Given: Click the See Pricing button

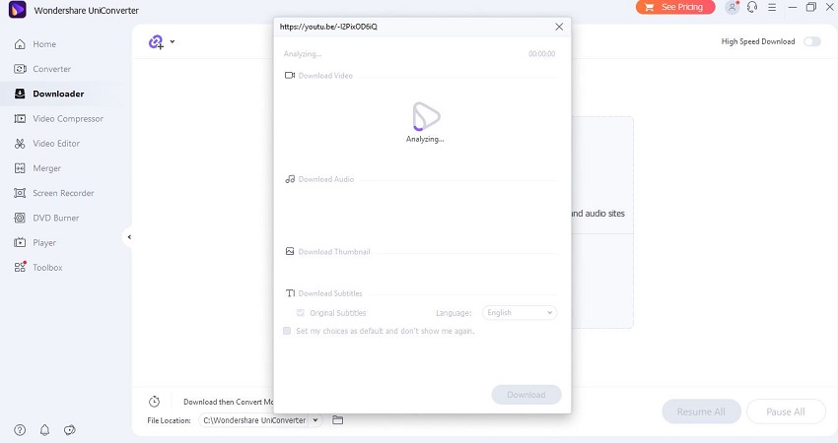Looking at the screenshot, I should click(675, 7).
